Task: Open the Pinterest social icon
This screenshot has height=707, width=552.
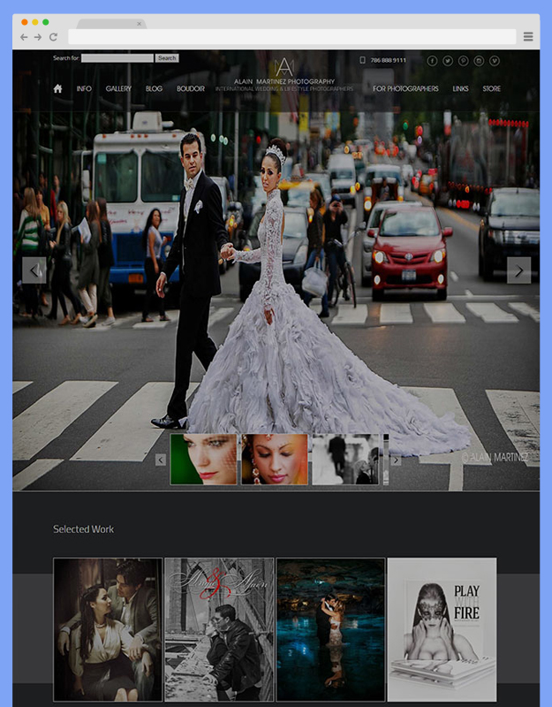Action: pyautogui.click(x=463, y=61)
